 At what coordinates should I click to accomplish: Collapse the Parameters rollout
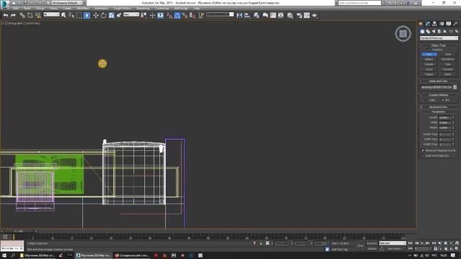pyautogui.click(x=439, y=112)
